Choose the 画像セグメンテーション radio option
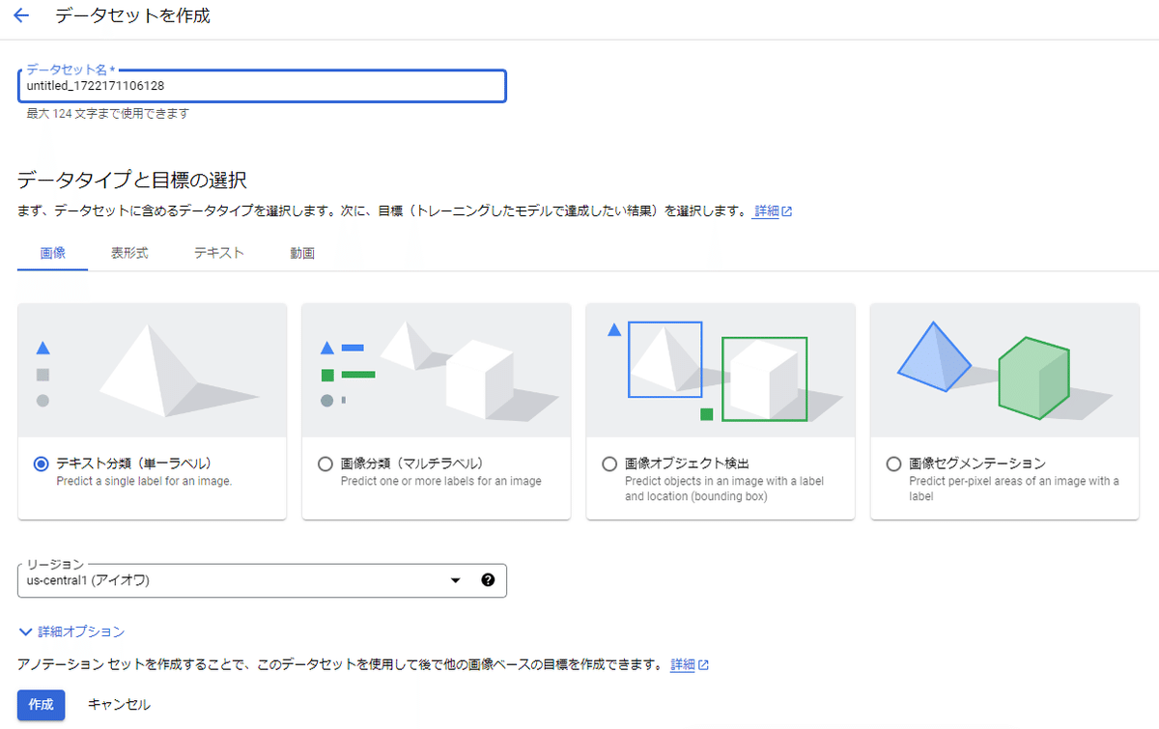The width and height of the screenshot is (1159, 729). click(x=893, y=463)
